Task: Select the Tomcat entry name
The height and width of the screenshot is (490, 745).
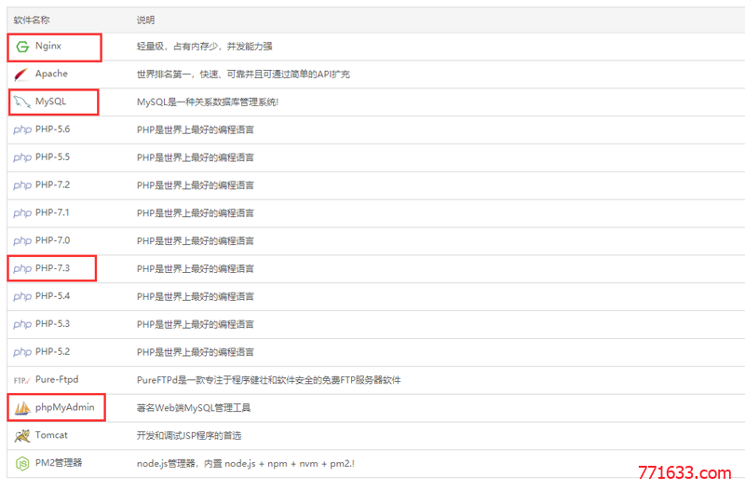Action: [x=51, y=435]
